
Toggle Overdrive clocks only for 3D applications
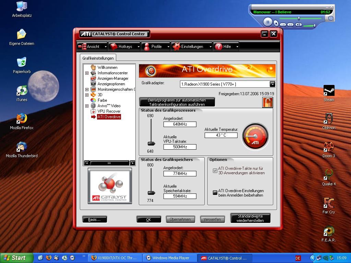click(x=215, y=171)
